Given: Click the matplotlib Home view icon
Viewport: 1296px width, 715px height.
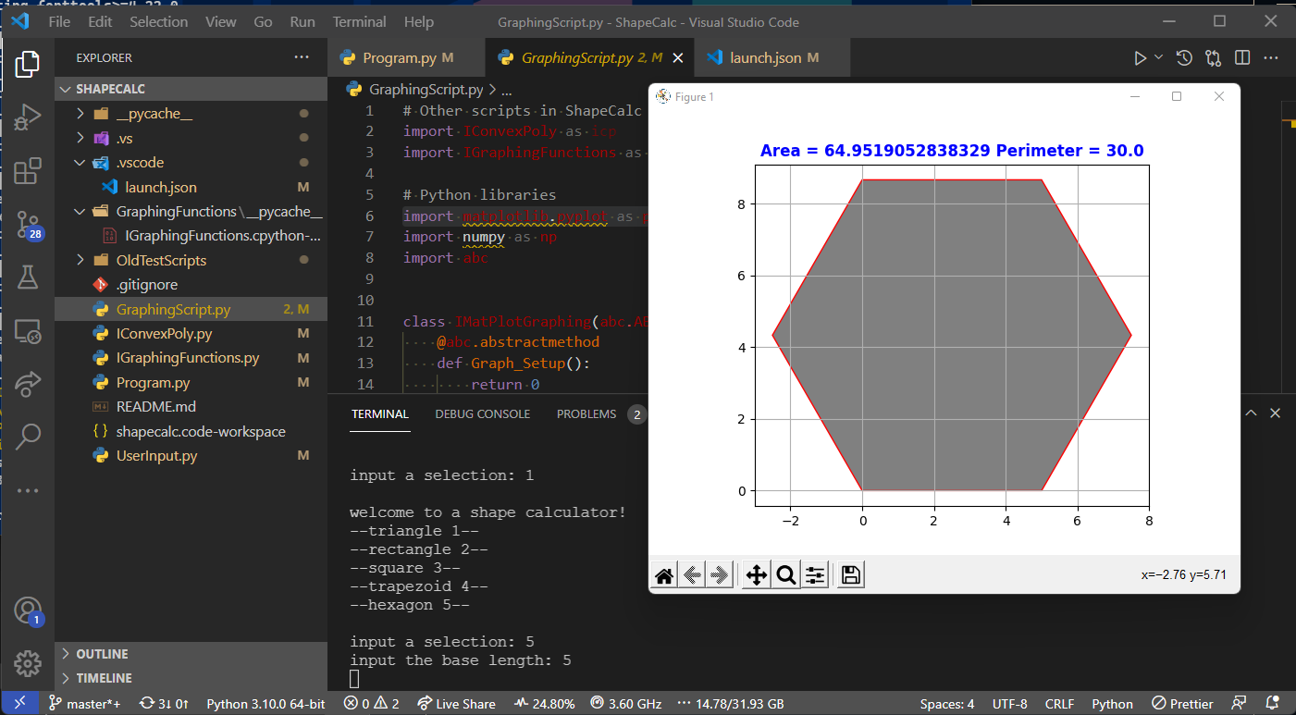Looking at the screenshot, I should click(x=663, y=574).
